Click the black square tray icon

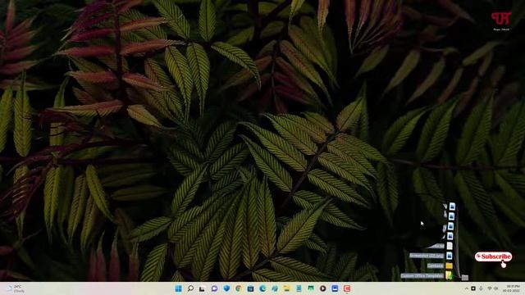(x=473, y=288)
